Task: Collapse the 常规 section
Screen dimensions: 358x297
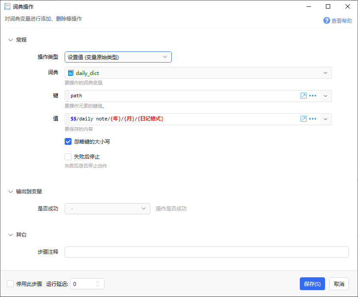Action: (11, 40)
